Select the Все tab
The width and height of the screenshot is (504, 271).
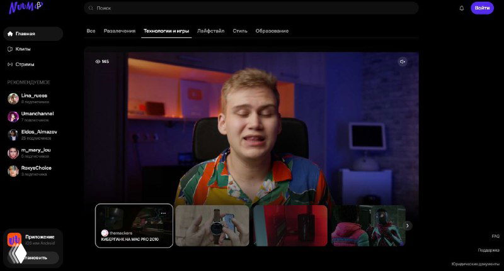tap(91, 31)
